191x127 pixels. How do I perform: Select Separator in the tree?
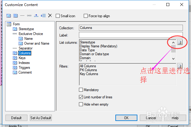(26, 48)
